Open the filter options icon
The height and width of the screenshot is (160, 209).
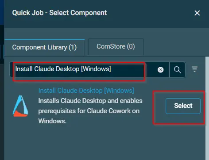click(194, 69)
